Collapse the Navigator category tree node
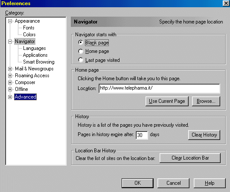Image resolution: width=230 pixels, height=192 pixels. [10, 41]
